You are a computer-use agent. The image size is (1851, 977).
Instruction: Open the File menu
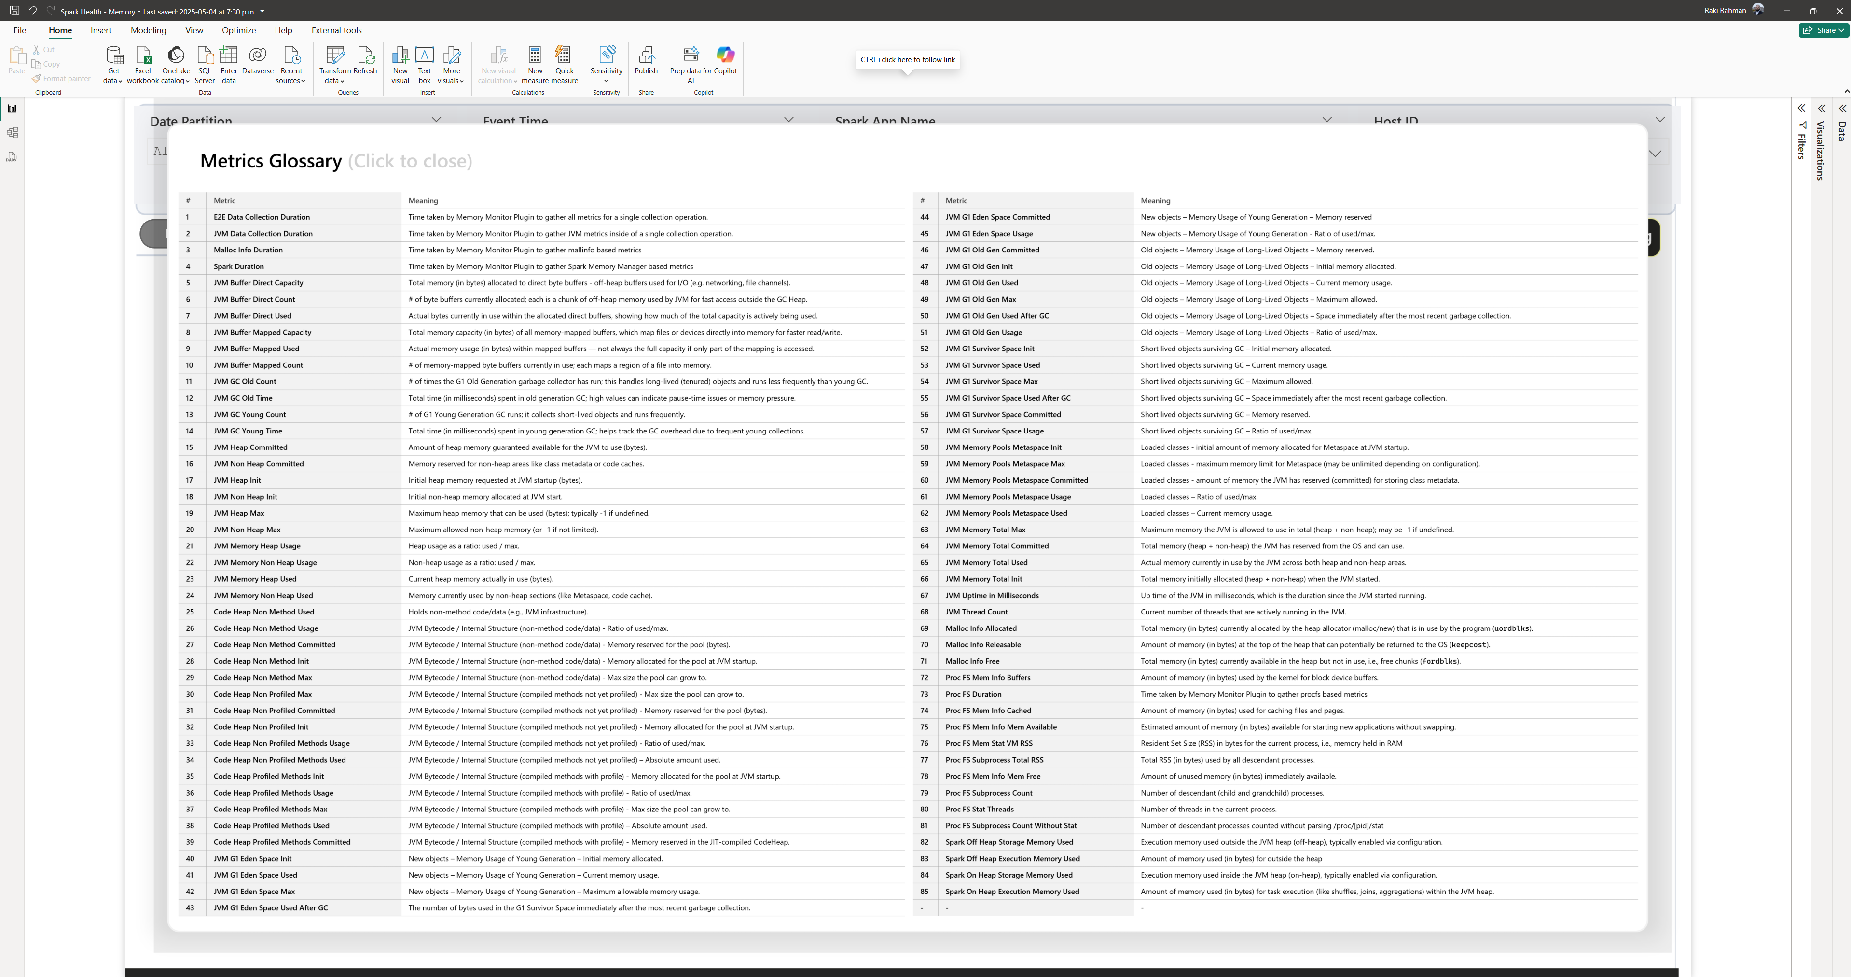pyautogui.click(x=19, y=30)
